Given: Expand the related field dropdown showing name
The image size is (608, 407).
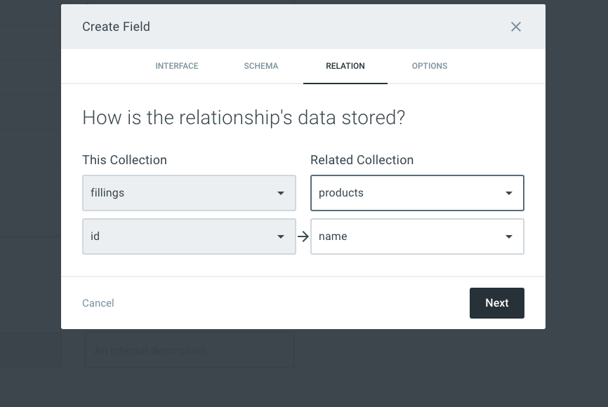Looking at the screenshot, I should point(416,236).
